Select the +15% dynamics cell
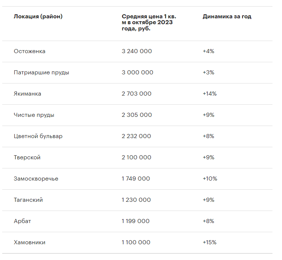282x260 pixels. [210, 242]
